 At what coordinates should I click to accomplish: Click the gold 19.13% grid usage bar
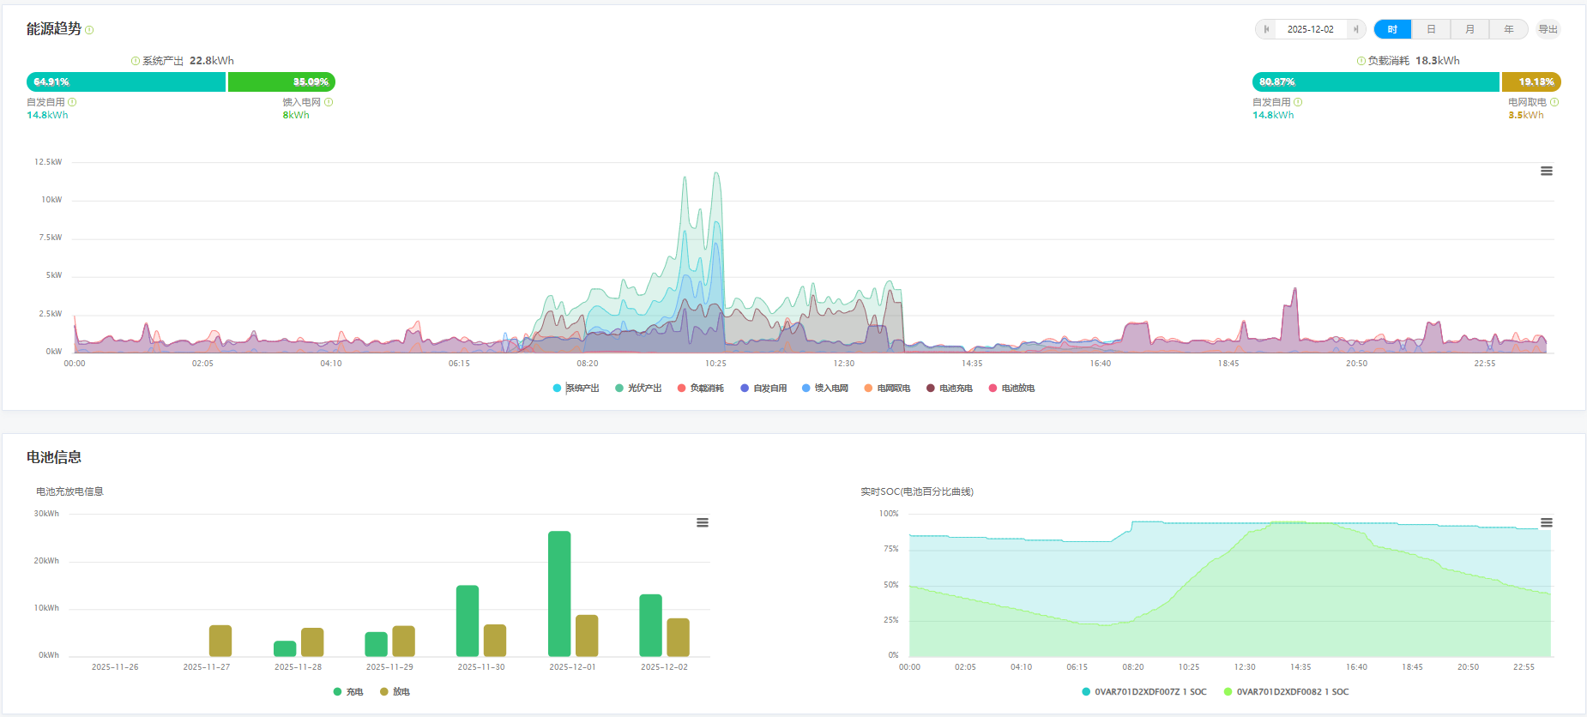click(1530, 82)
